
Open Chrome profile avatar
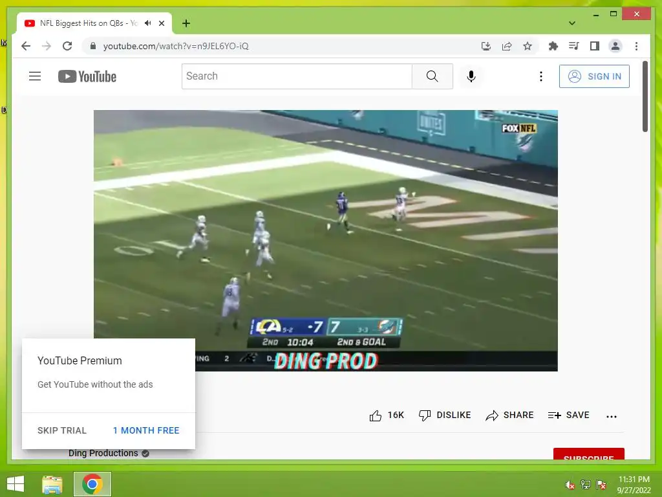[615, 46]
